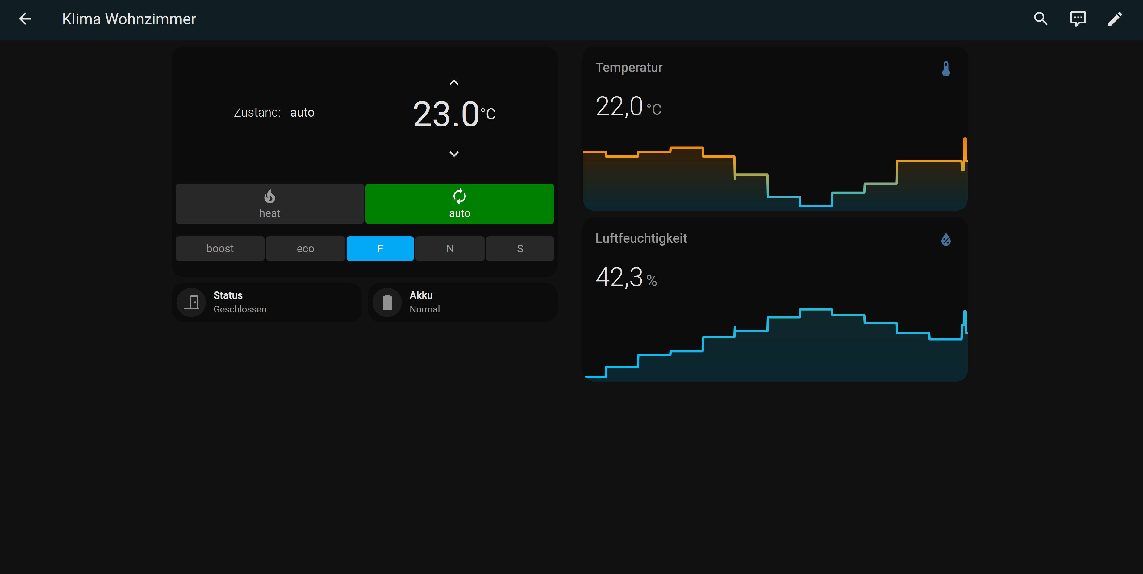Click the blue humidity history graph

[x=775, y=345]
